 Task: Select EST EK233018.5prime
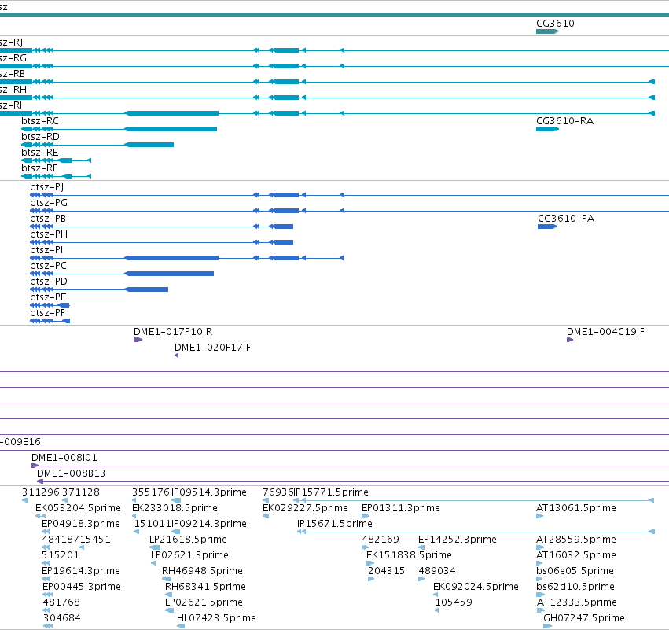pyautogui.click(x=175, y=508)
